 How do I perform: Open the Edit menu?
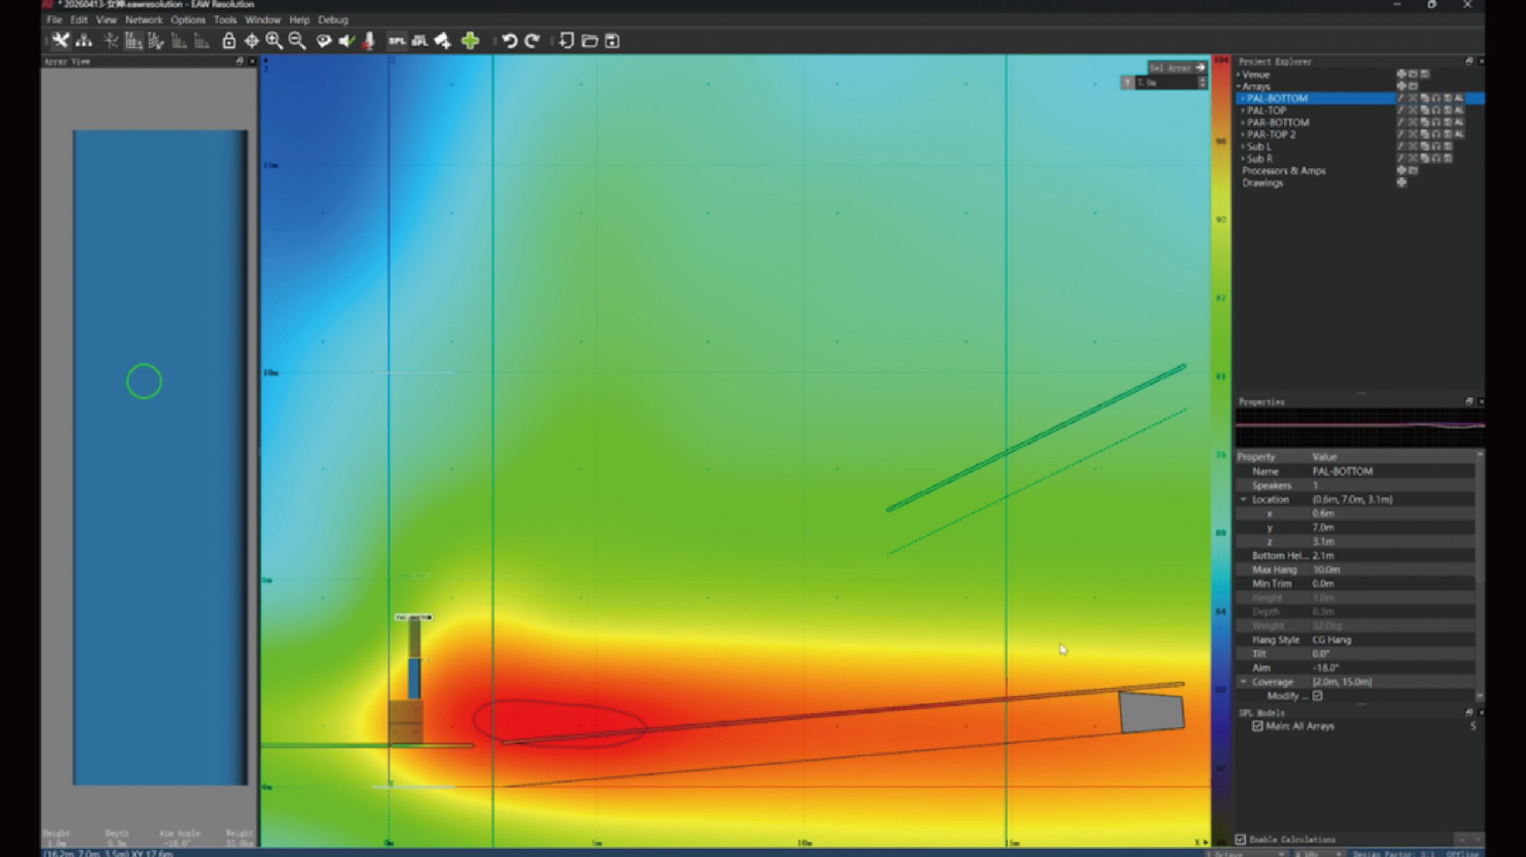[x=79, y=20]
